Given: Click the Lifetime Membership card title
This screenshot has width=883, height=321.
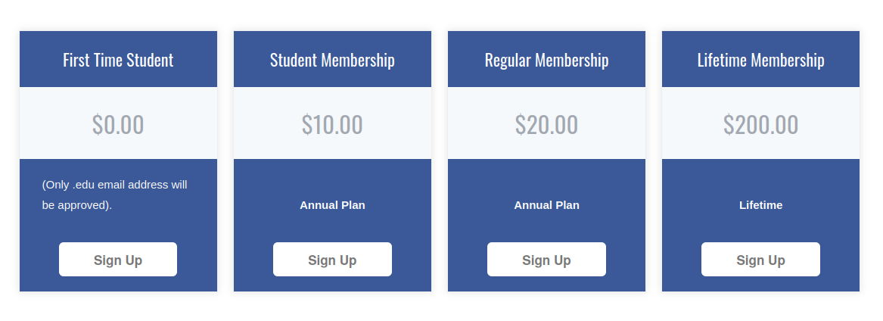Looking at the screenshot, I should coord(760,60).
